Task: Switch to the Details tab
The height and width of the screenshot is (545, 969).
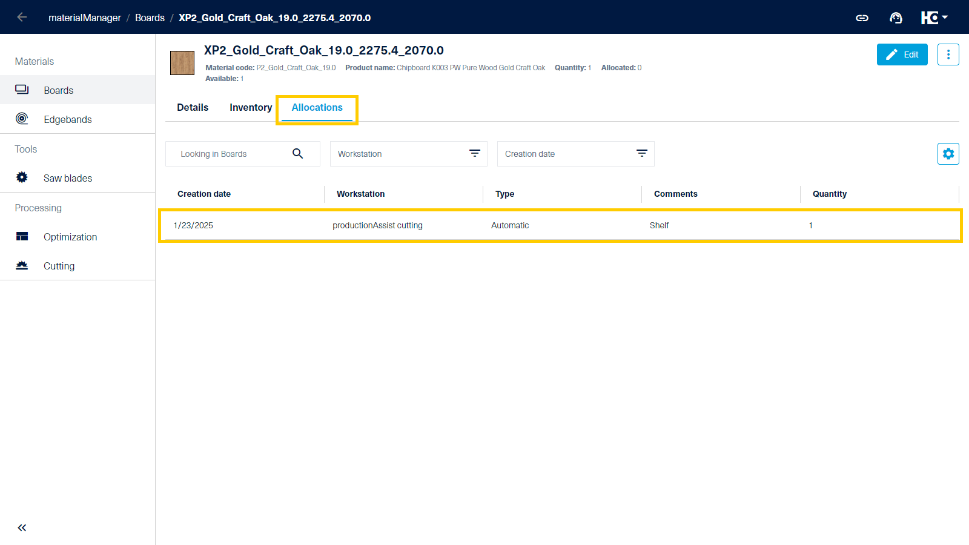Action: coord(192,107)
